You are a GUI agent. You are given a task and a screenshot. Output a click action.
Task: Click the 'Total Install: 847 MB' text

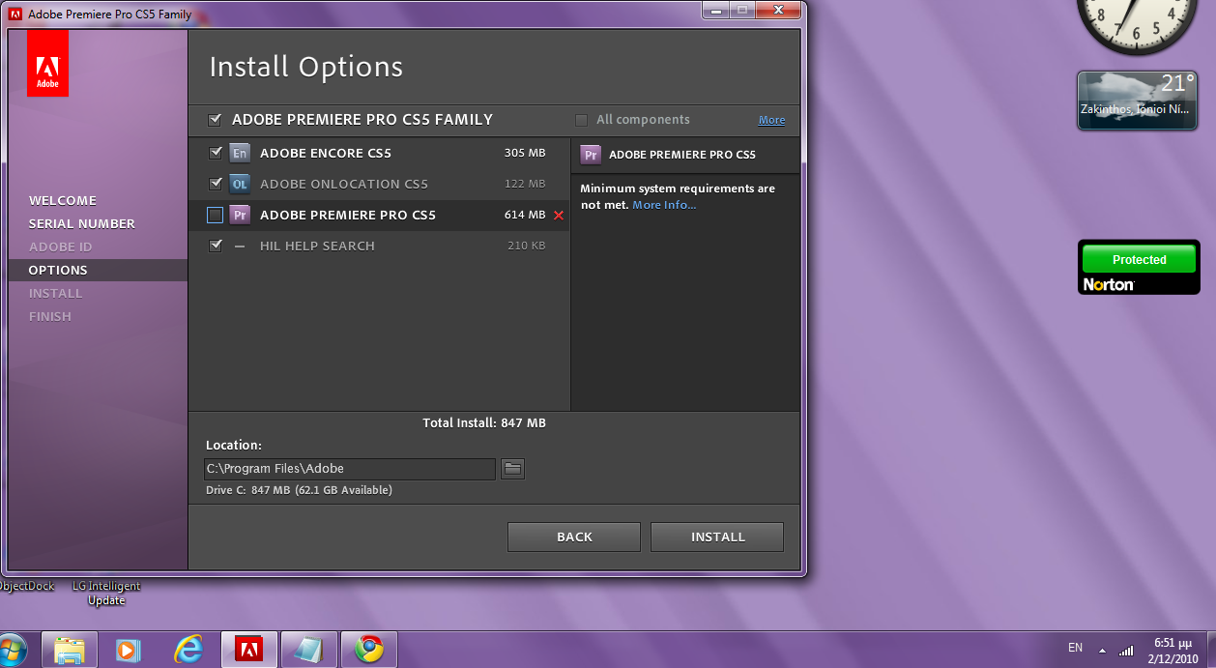(x=484, y=423)
